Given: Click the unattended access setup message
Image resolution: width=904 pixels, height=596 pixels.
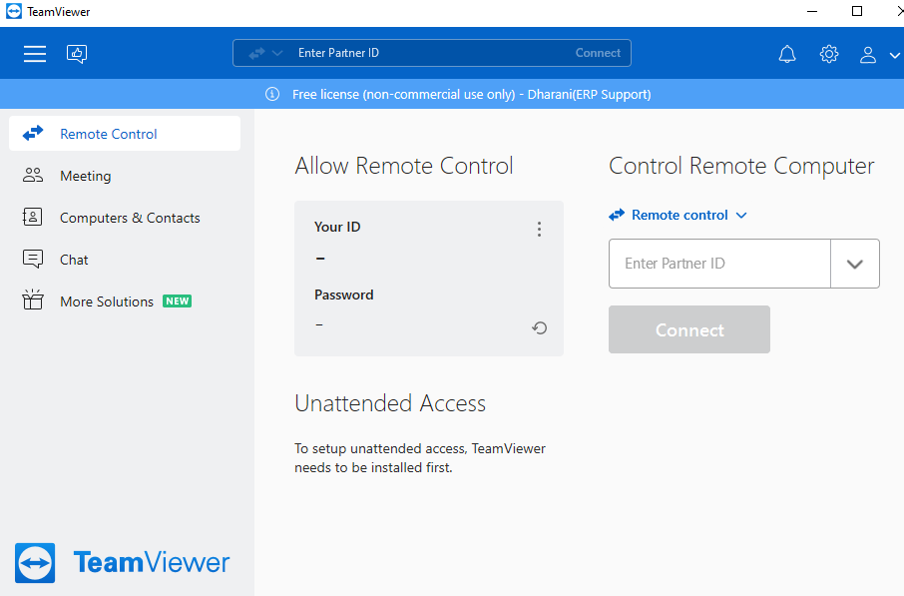Looking at the screenshot, I should coord(420,458).
